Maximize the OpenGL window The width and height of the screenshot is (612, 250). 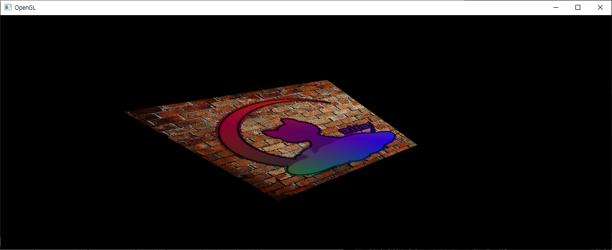578,7
